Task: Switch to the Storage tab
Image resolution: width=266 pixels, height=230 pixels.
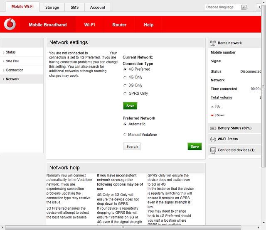Action: 52,7
